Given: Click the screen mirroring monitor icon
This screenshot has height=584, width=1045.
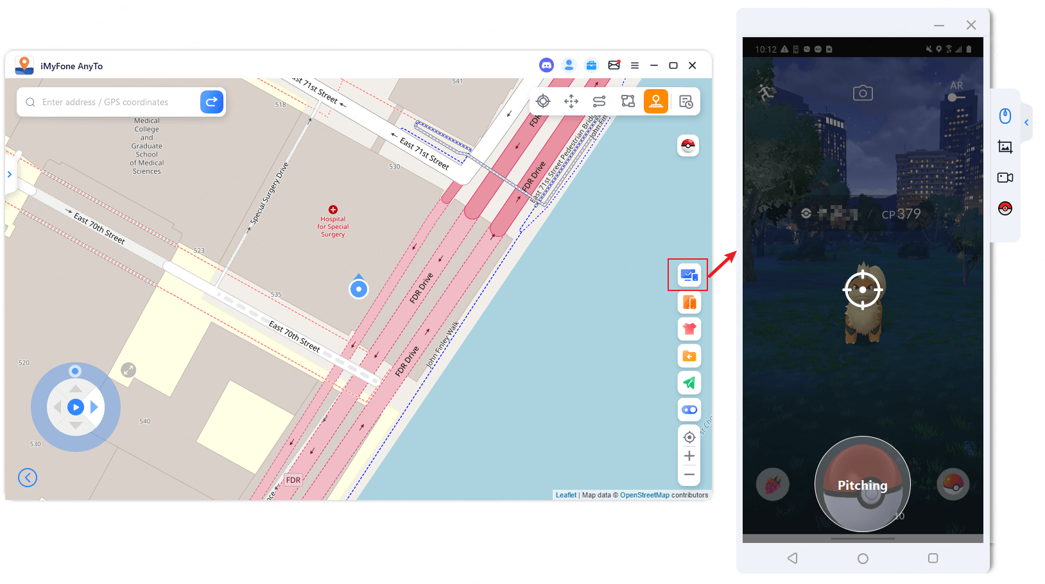Looking at the screenshot, I should (689, 276).
